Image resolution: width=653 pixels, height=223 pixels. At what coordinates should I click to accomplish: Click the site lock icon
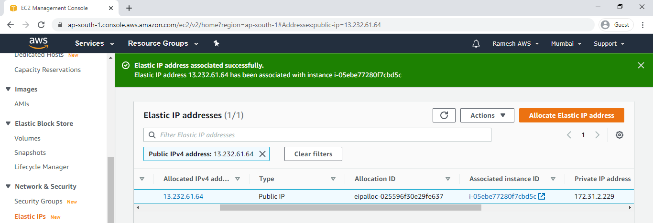(x=60, y=25)
